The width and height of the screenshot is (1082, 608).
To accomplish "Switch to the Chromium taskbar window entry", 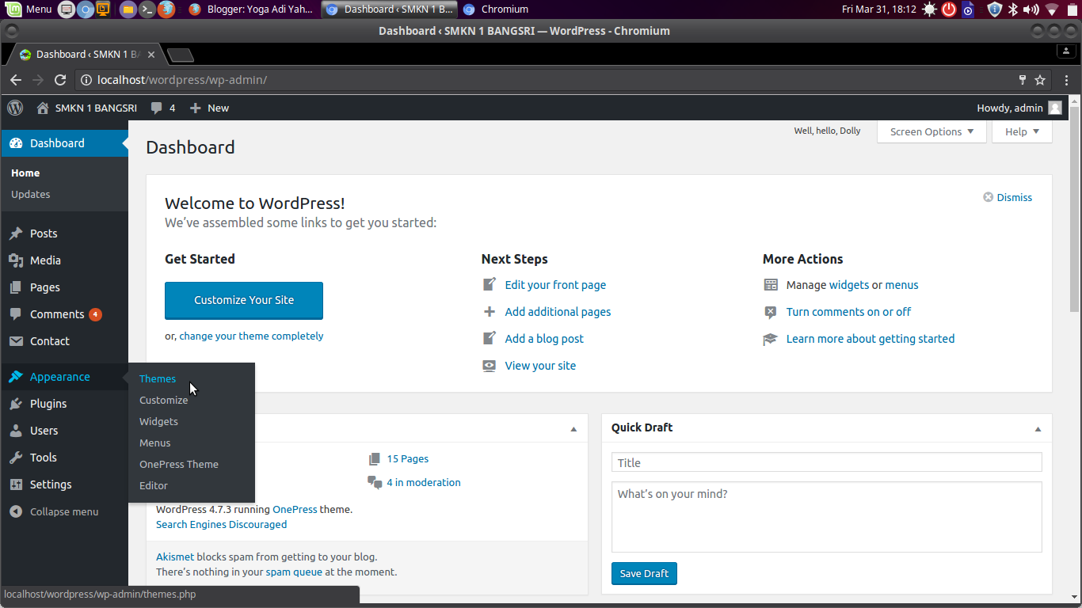I will (x=496, y=9).
